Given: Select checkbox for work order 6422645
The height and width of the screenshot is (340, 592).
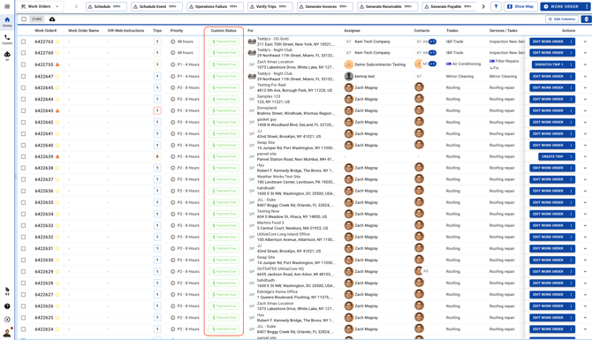Looking at the screenshot, I should coord(23,87).
